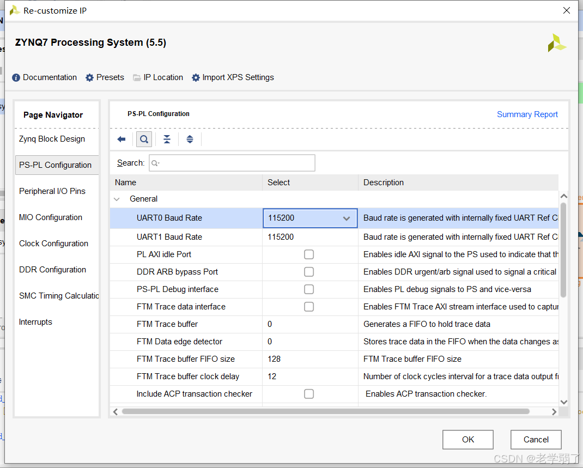Enable the PS-PL Debug interface checkbox

coord(309,290)
